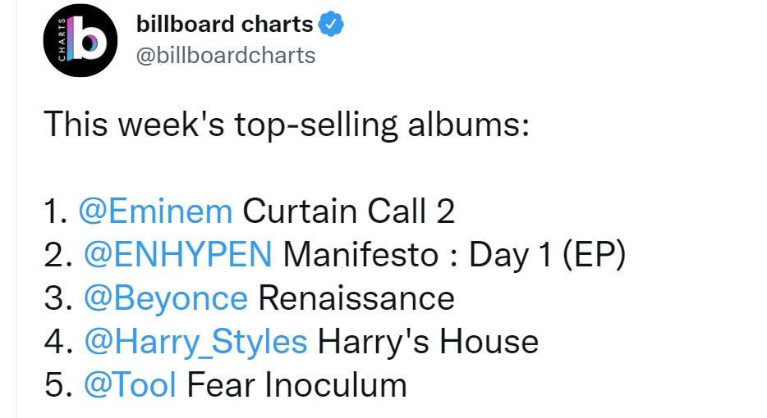Click the list number '5.'
The width and height of the screenshot is (767, 418).
click(58, 384)
